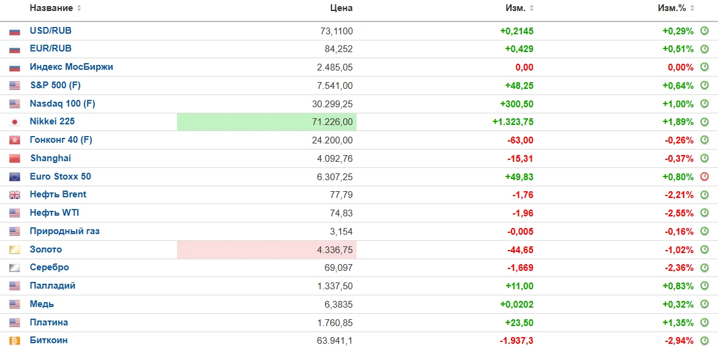Click the highlighted pink Золото price cell

(266, 250)
